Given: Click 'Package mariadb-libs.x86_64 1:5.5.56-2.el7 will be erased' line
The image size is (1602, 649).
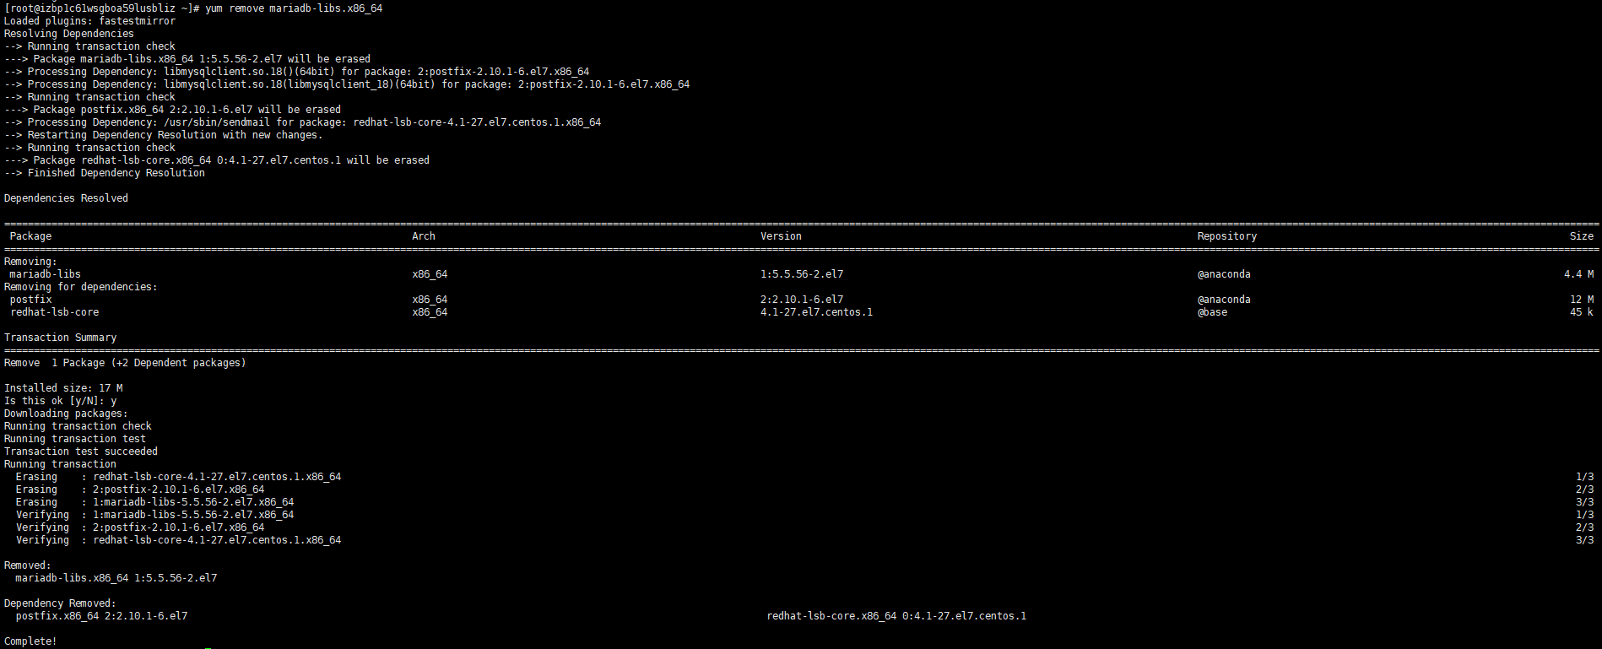Looking at the screenshot, I should point(187,59).
